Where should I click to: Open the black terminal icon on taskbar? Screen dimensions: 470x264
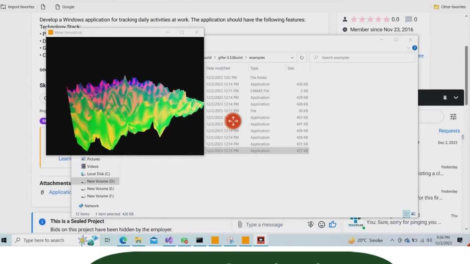199,240
